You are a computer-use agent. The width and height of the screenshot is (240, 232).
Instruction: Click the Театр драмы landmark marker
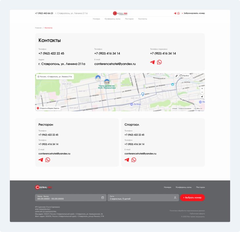pos(107,82)
